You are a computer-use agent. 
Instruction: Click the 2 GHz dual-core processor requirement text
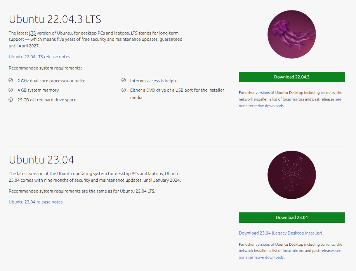[x=52, y=81]
